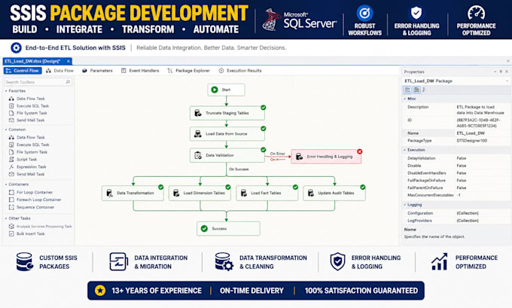The width and height of the screenshot is (512, 308).
Task: Select the Load Data from Source task
Action: (x=227, y=134)
